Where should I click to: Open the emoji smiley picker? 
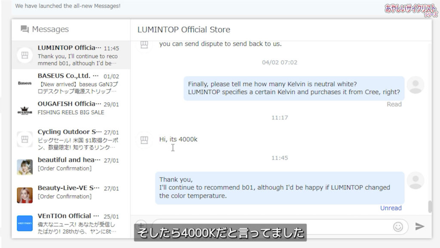[x=398, y=227]
